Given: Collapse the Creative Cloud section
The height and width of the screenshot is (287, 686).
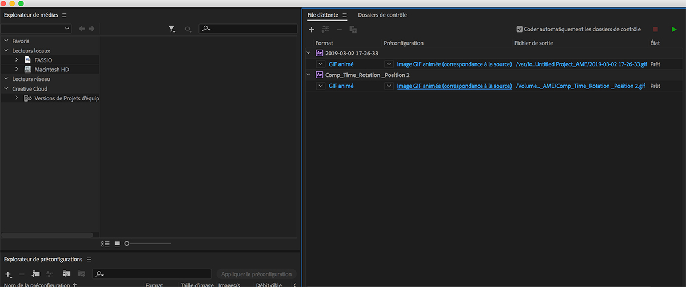Looking at the screenshot, I should [6, 89].
